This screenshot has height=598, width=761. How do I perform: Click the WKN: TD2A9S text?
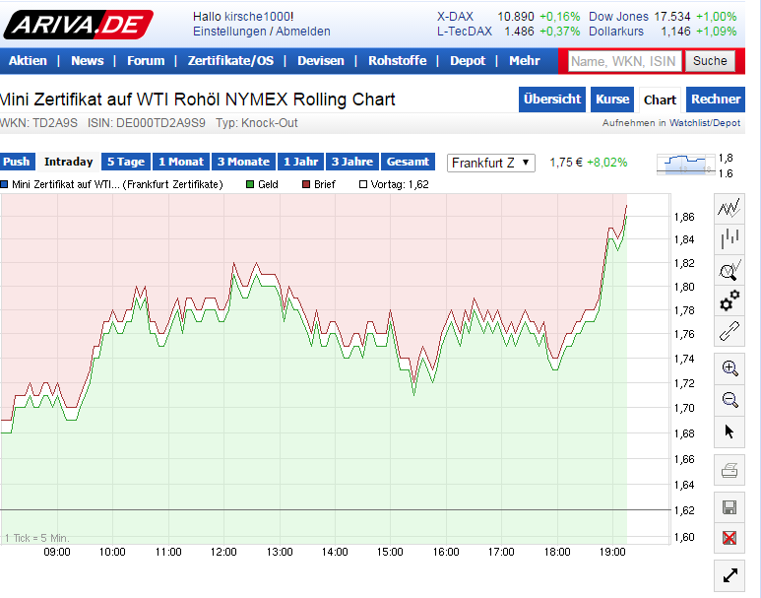38,123
